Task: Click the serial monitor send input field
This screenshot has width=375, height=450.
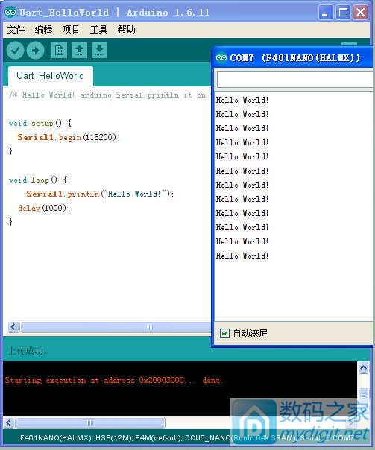Action: tap(295, 80)
